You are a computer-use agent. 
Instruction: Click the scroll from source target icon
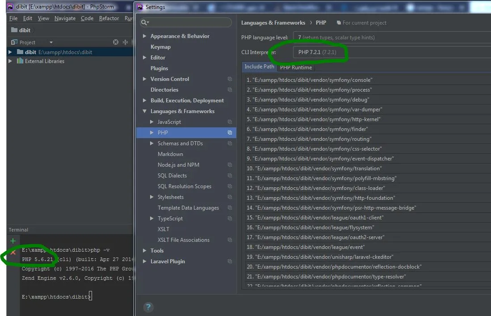click(x=116, y=42)
